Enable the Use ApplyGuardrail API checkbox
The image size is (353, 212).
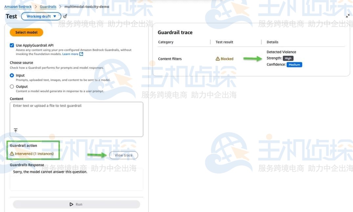pos(12,45)
